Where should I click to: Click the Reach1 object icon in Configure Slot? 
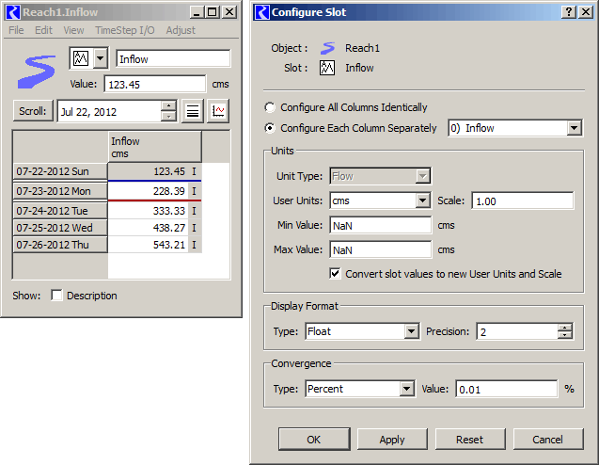coord(327,48)
